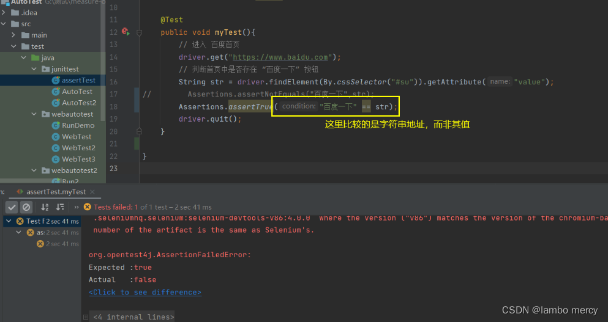Click the @Test annotation on line 11
The width and height of the screenshot is (608, 322).
tap(172, 20)
